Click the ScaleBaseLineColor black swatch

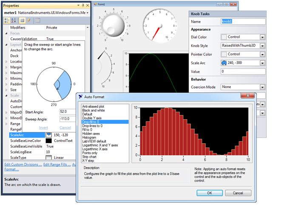click(x=48, y=141)
